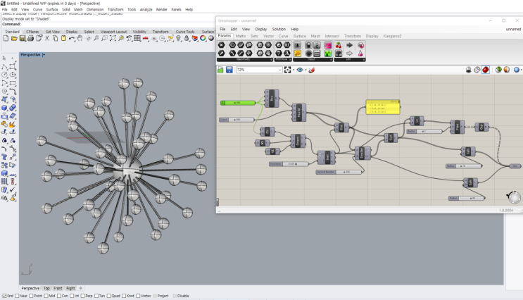Open the Grasshopper Solution menu
Image resolution: width=523 pixels, height=300 pixels.
[x=279, y=29]
